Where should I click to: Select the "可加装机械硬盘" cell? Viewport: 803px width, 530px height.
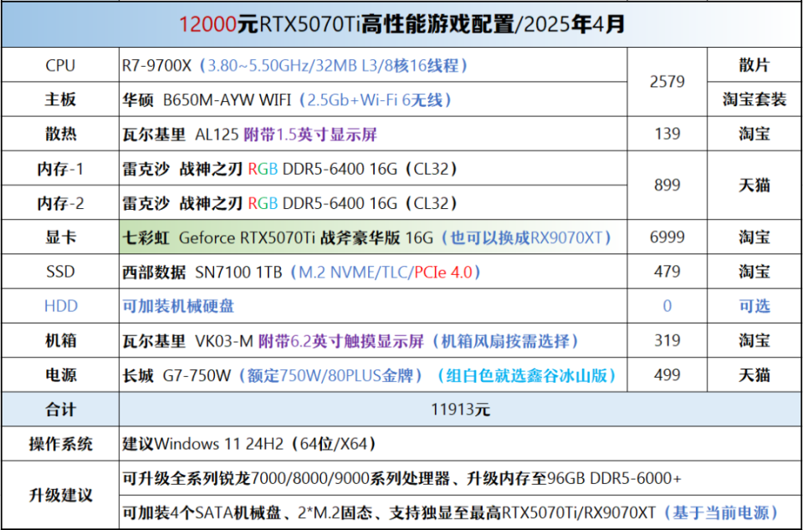tap(373, 306)
